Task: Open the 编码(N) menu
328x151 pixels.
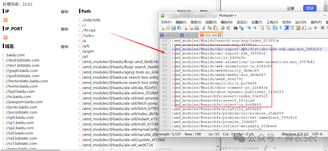Action: 227,22
